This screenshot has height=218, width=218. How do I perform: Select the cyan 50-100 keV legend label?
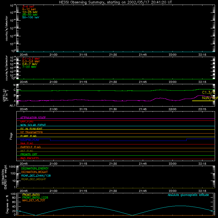[31, 17]
